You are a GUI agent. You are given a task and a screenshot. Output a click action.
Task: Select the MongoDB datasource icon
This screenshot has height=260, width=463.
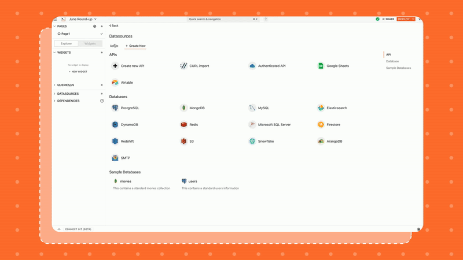(x=183, y=108)
